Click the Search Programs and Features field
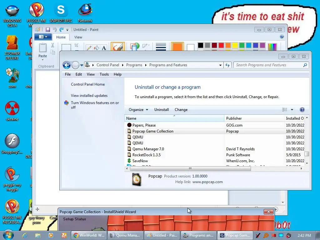320x240 pixels. point(268,65)
